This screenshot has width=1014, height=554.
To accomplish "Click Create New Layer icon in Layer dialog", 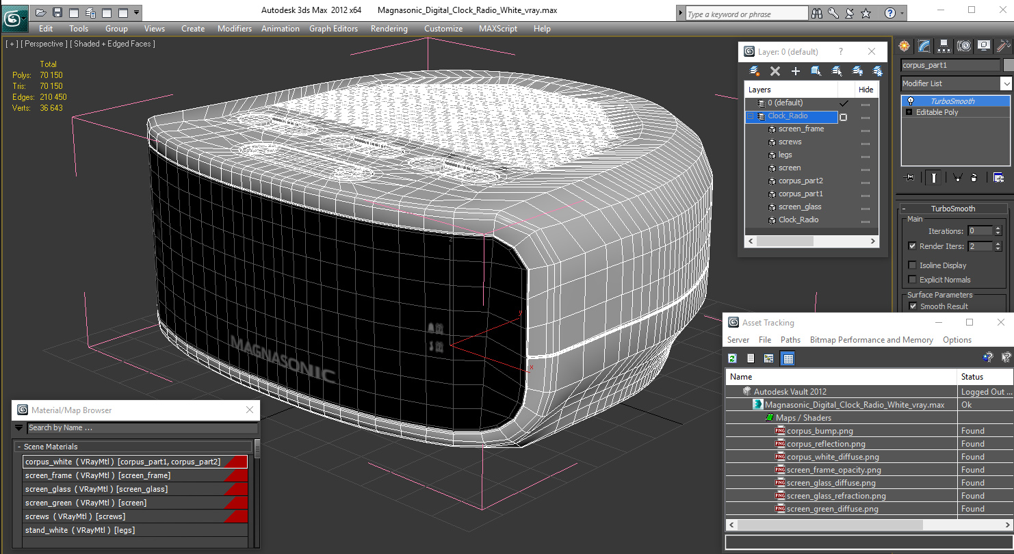I will click(755, 71).
